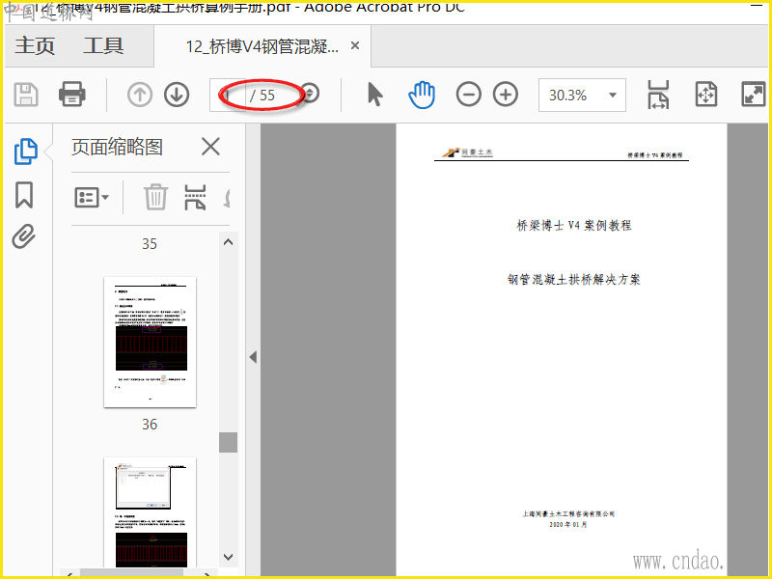772x579 pixels.
Task: Open the attachments paperclip panel
Action: pyautogui.click(x=24, y=236)
